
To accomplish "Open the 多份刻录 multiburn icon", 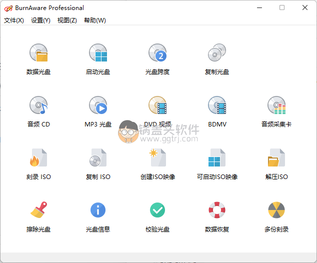I will (x=276, y=210).
